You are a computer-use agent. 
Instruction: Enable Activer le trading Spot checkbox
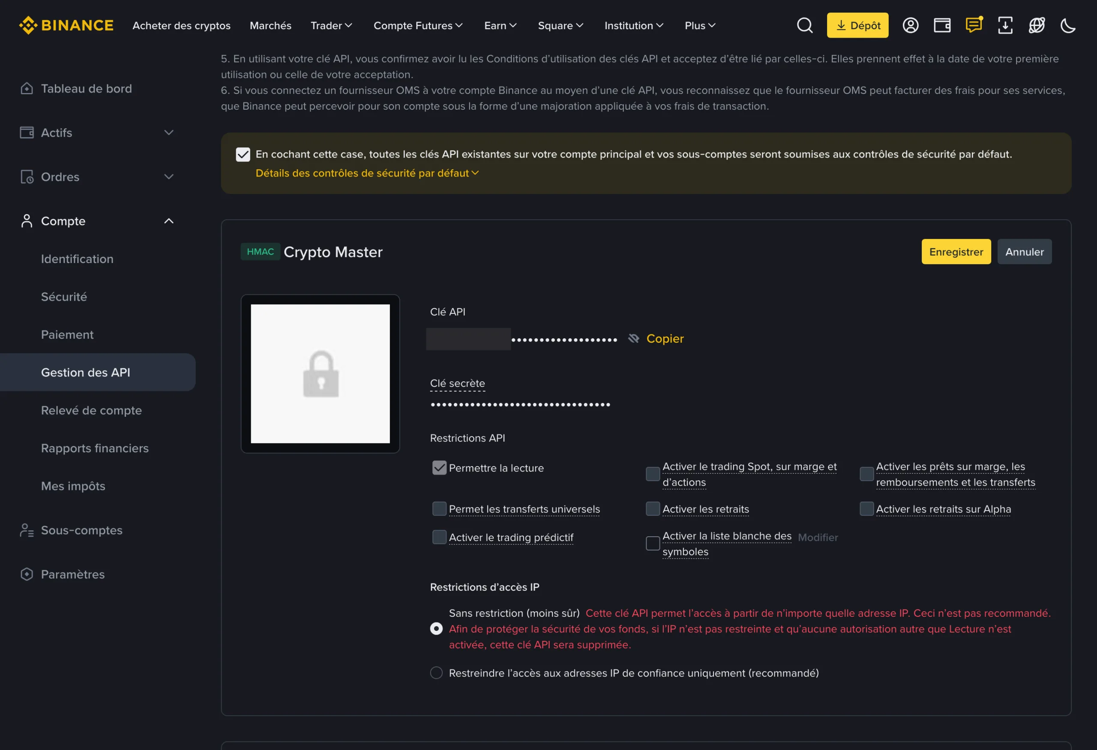click(x=653, y=474)
